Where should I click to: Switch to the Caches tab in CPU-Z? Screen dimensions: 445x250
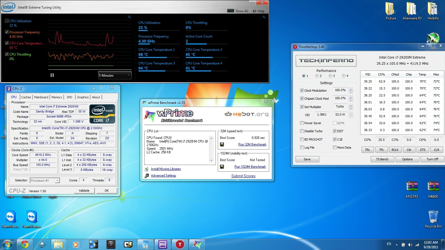[x=26, y=97]
